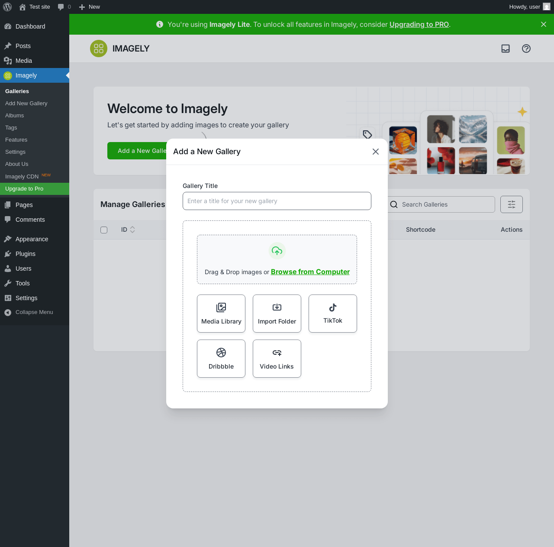Open Media in the admin sidebar
554x547 pixels.
coord(35,61)
